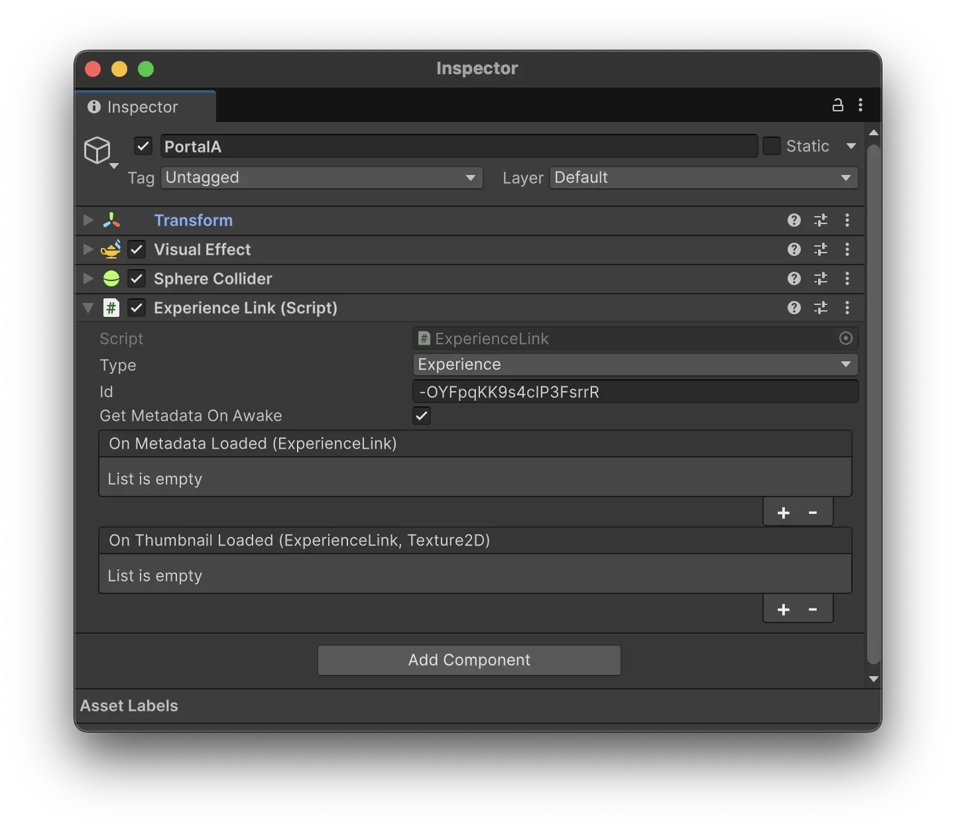
Task: Click the inspector lock padlock icon
Action: pyautogui.click(x=837, y=105)
